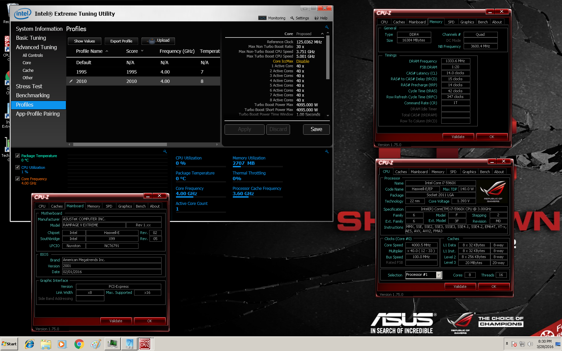Open XTU Settings wrench

coord(300,18)
